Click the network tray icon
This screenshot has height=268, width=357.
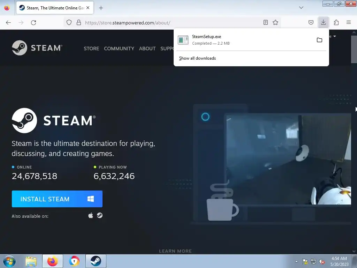click(313, 261)
